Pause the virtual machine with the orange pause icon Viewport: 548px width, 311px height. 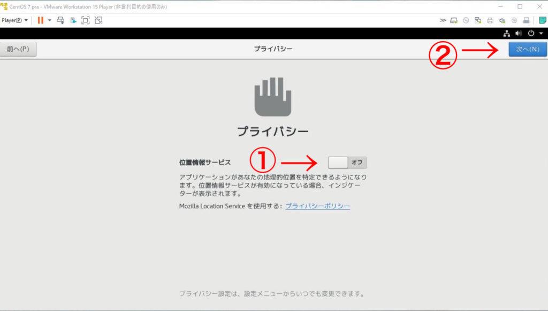41,20
